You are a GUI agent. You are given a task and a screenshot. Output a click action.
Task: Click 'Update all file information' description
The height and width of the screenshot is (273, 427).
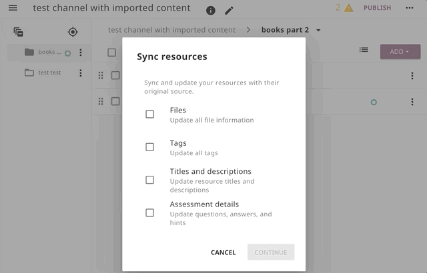[211, 120]
